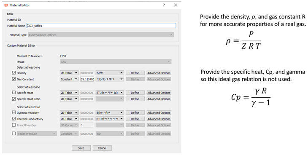Click Define button for Thermal Conductivity
The width and height of the screenshot is (308, 155).
135,119
